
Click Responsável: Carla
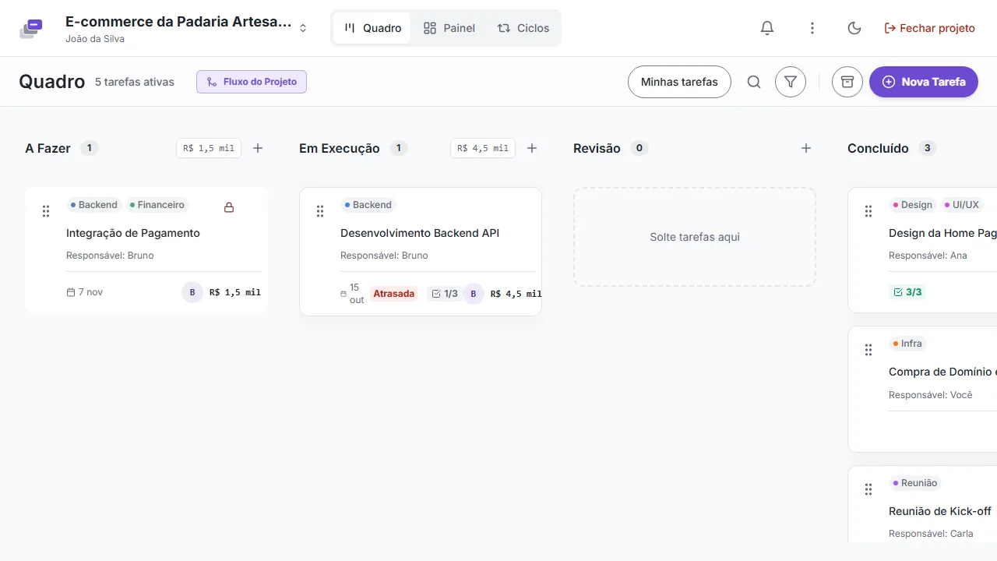(x=931, y=534)
